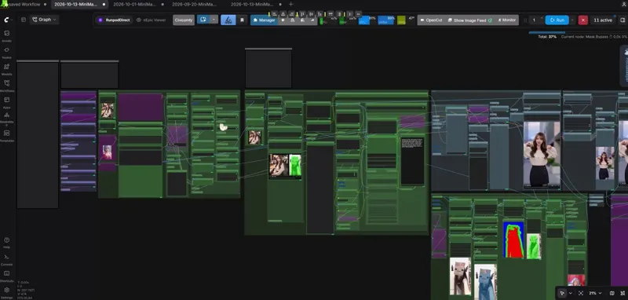Image resolution: width=628 pixels, height=300 pixels.
Task: Click the blue share workflow icon
Action: pyautogui.click(x=203, y=20)
